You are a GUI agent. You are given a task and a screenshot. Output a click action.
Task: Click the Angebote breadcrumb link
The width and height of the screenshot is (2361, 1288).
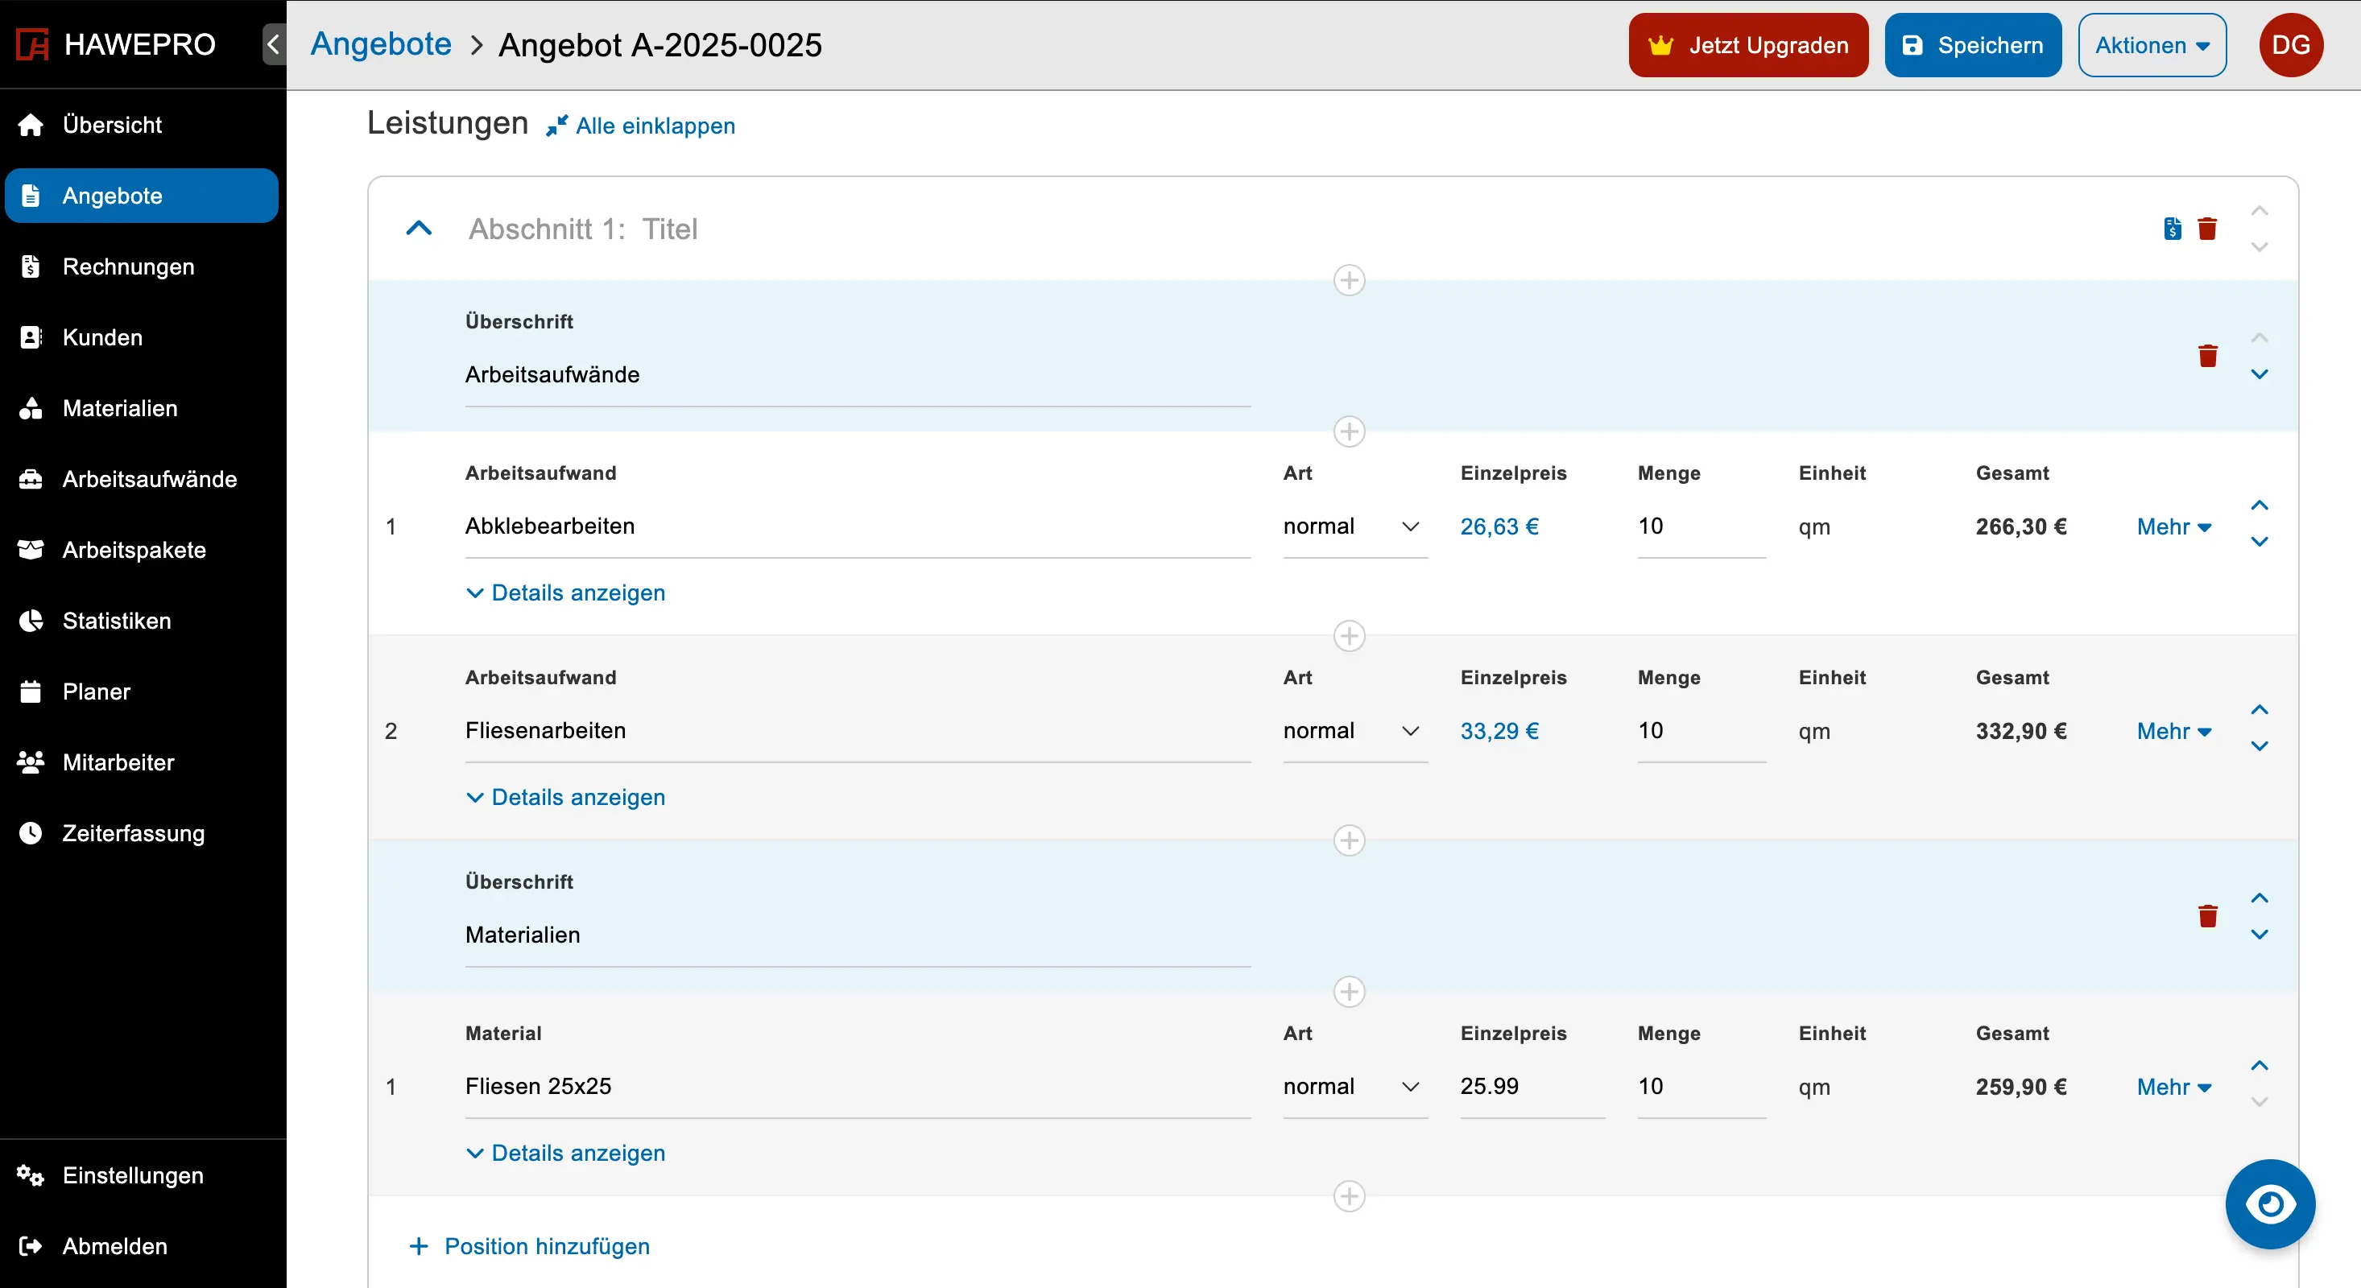(381, 44)
